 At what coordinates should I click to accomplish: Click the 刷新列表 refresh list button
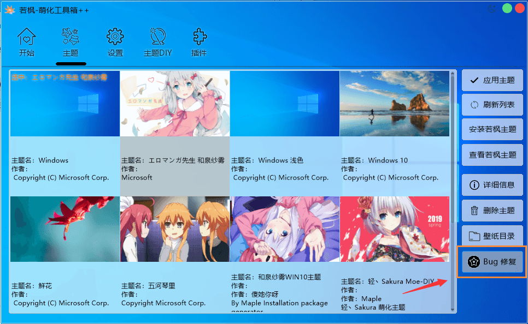coord(492,105)
